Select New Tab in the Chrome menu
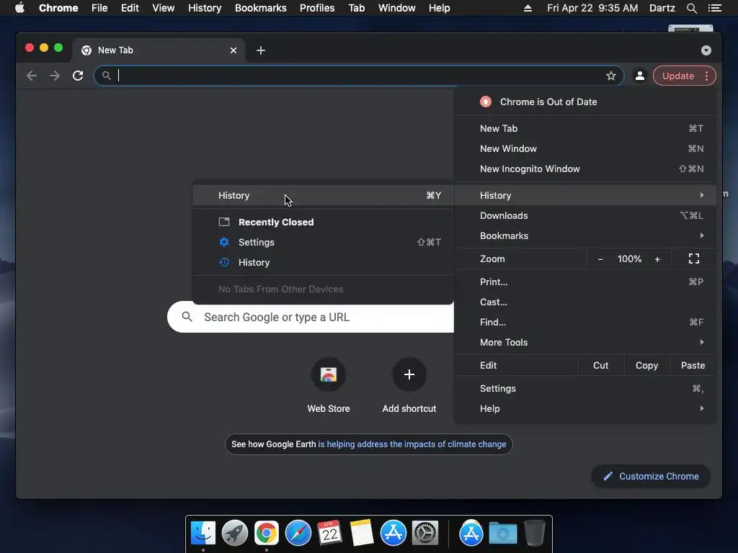The height and width of the screenshot is (553, 738). pos(585,128)
